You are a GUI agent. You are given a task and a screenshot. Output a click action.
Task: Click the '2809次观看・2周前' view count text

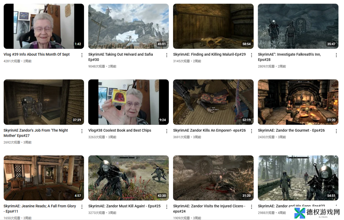point(272,66)
